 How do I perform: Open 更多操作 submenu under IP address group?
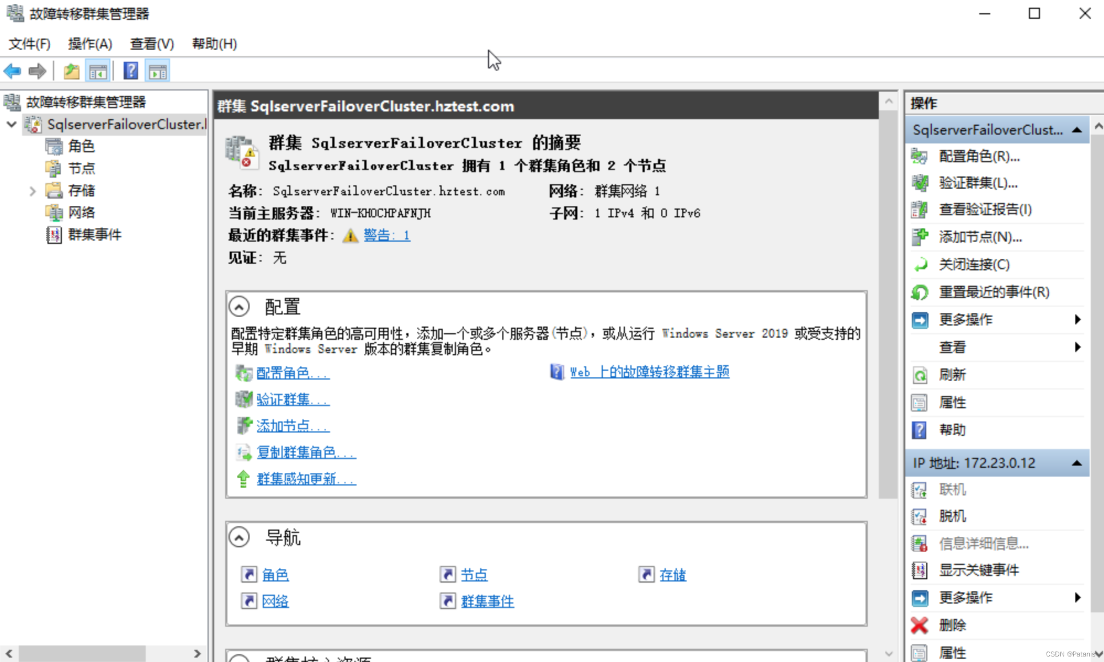point(997,598)
